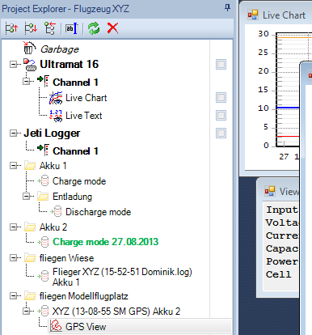Viewport: 312px width, 335px height.
Task: Collapse the Akku 1 folder
Action: [13, 165]
